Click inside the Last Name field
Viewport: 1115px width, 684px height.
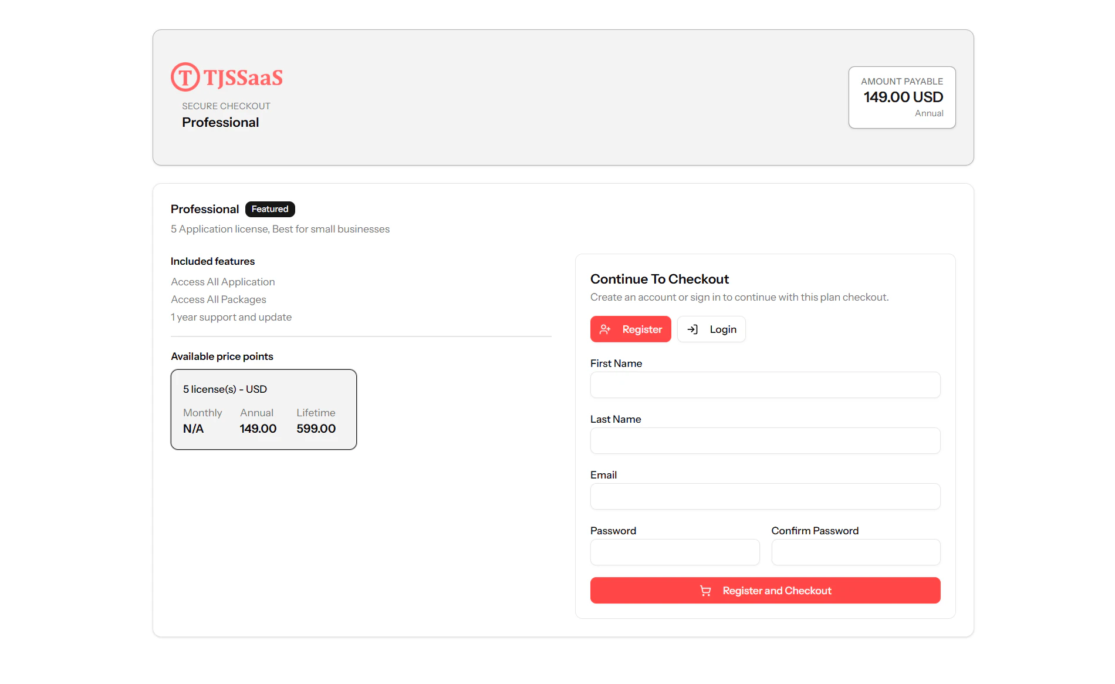pos(765,440)
